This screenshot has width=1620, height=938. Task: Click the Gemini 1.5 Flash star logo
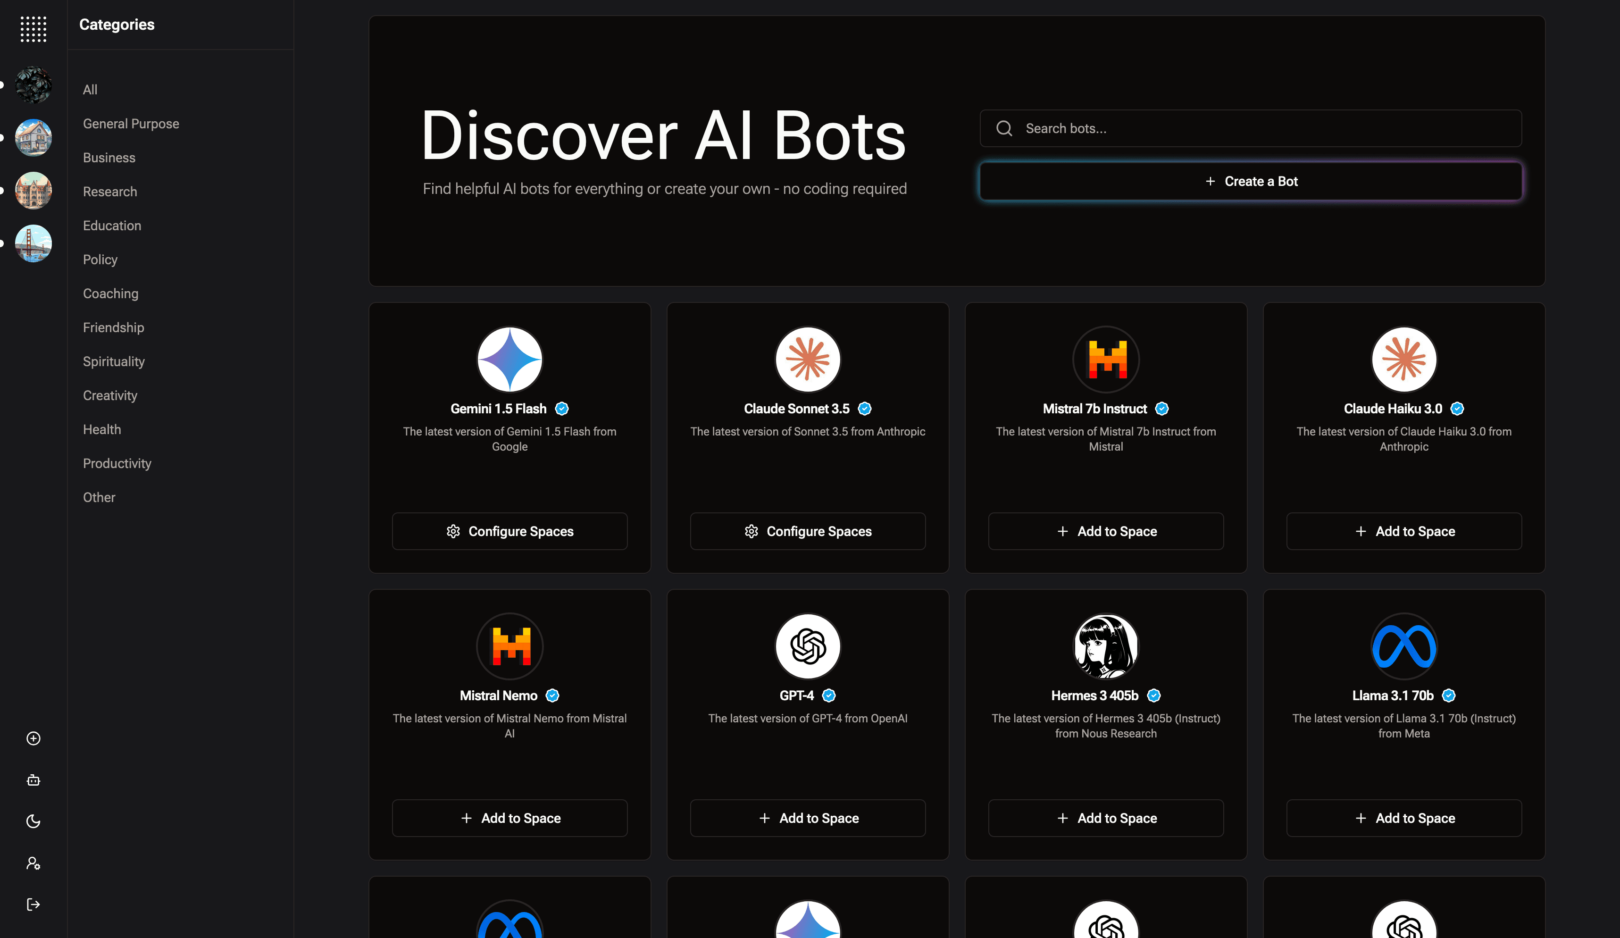tap(510, 360)
